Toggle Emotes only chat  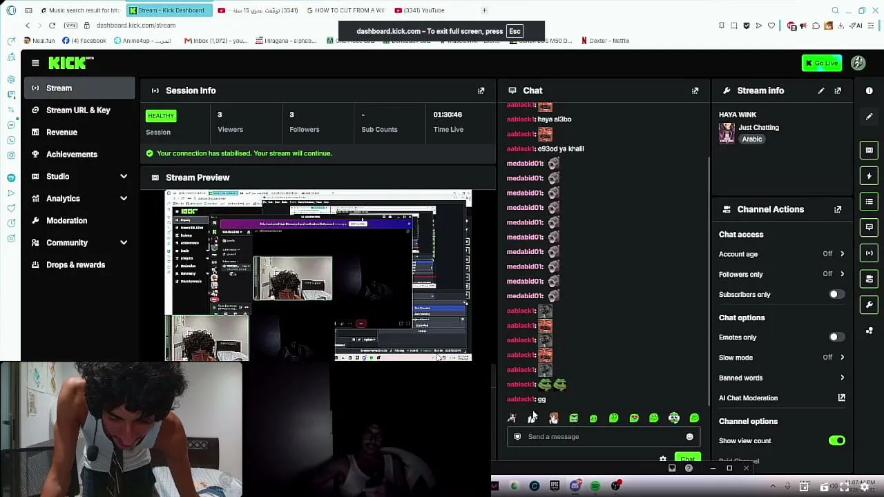(x=836, y=337)
